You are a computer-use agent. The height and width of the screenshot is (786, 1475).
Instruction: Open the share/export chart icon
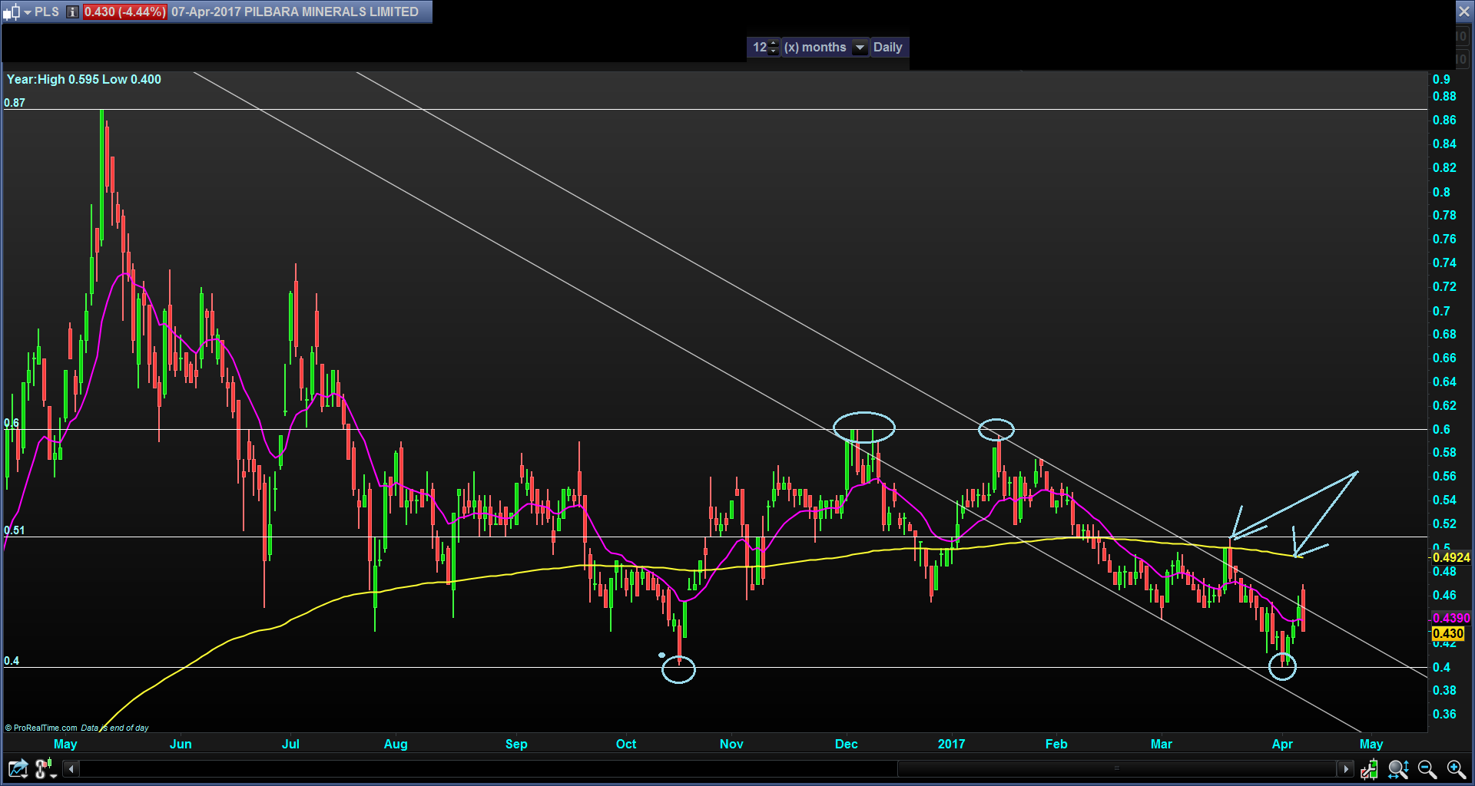[x=17, y=768]
